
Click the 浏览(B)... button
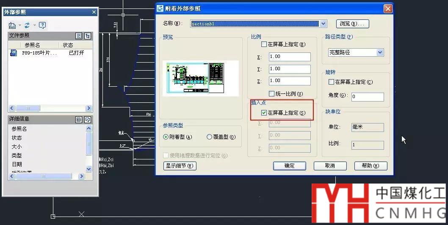coord(353,24)
